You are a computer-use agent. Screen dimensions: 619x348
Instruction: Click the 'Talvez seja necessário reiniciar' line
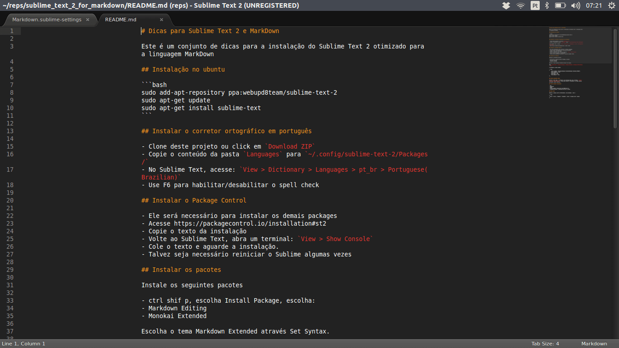coord(247,254)
